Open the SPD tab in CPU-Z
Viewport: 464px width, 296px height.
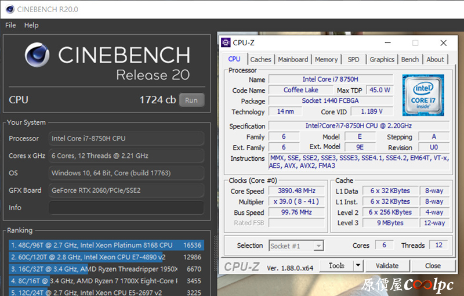point(353,60)
